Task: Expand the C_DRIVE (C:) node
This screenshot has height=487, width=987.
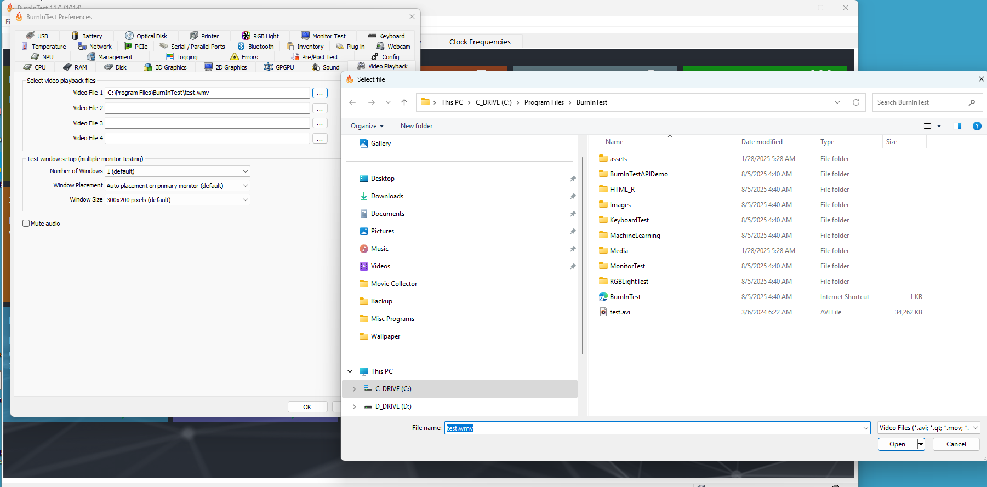Action: coord(354,389)
